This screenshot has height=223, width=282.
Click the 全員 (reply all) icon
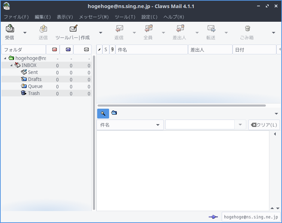click(148, 28)
